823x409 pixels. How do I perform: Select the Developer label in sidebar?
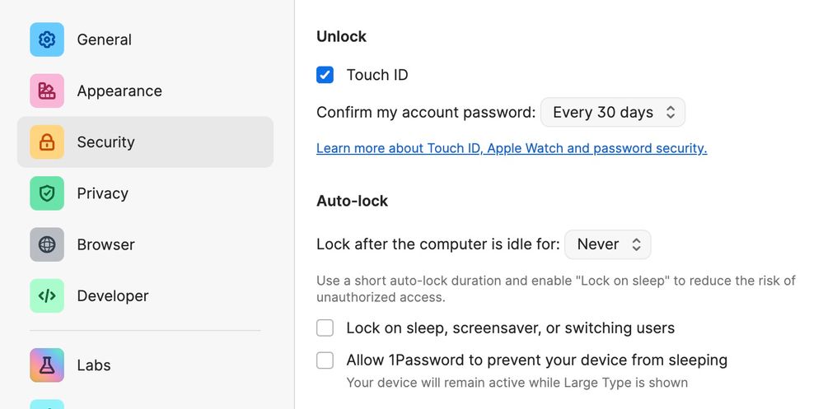(x=113, y=295)
